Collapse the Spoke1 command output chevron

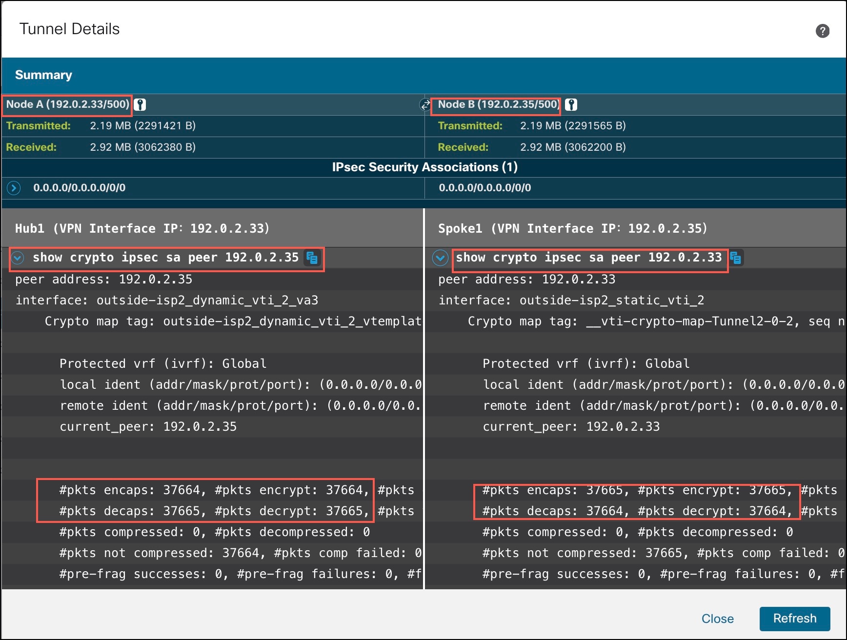point(440,258)
